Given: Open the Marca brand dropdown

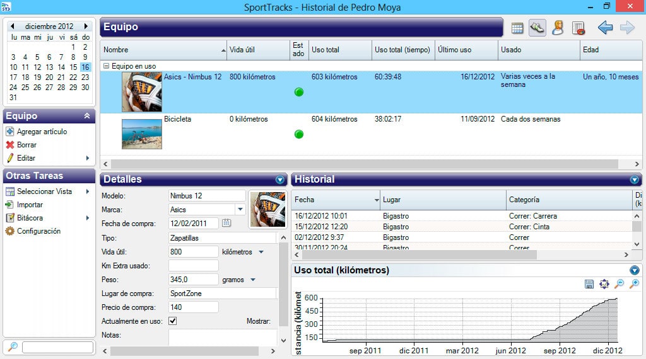Looking at the screenshot, I should 240,209.
